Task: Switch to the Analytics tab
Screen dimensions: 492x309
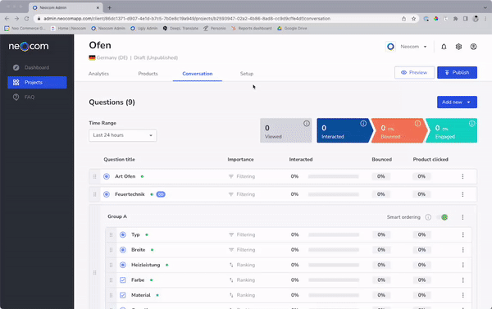Action: tap(98, 74)
